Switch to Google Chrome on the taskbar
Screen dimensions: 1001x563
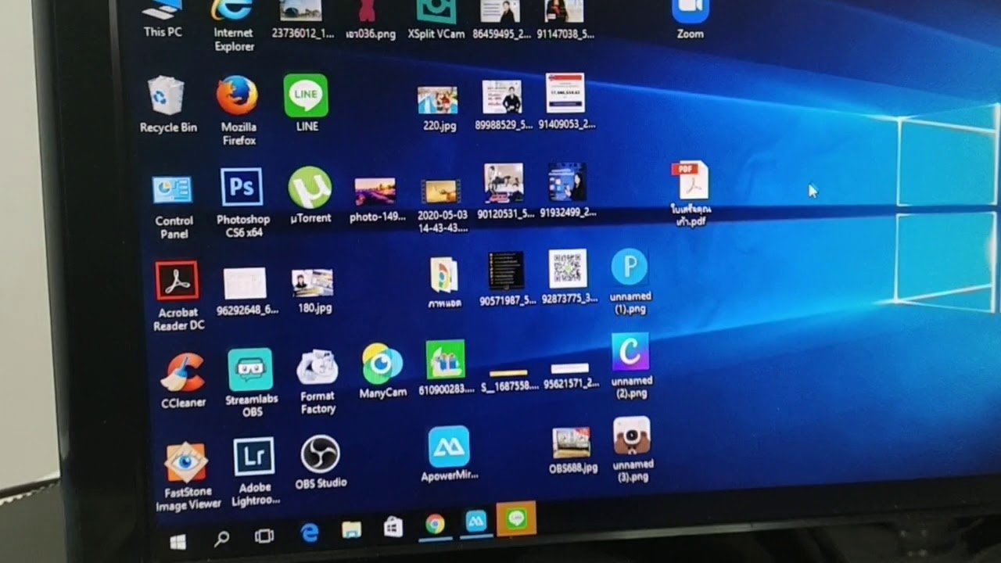pos(435,525)
